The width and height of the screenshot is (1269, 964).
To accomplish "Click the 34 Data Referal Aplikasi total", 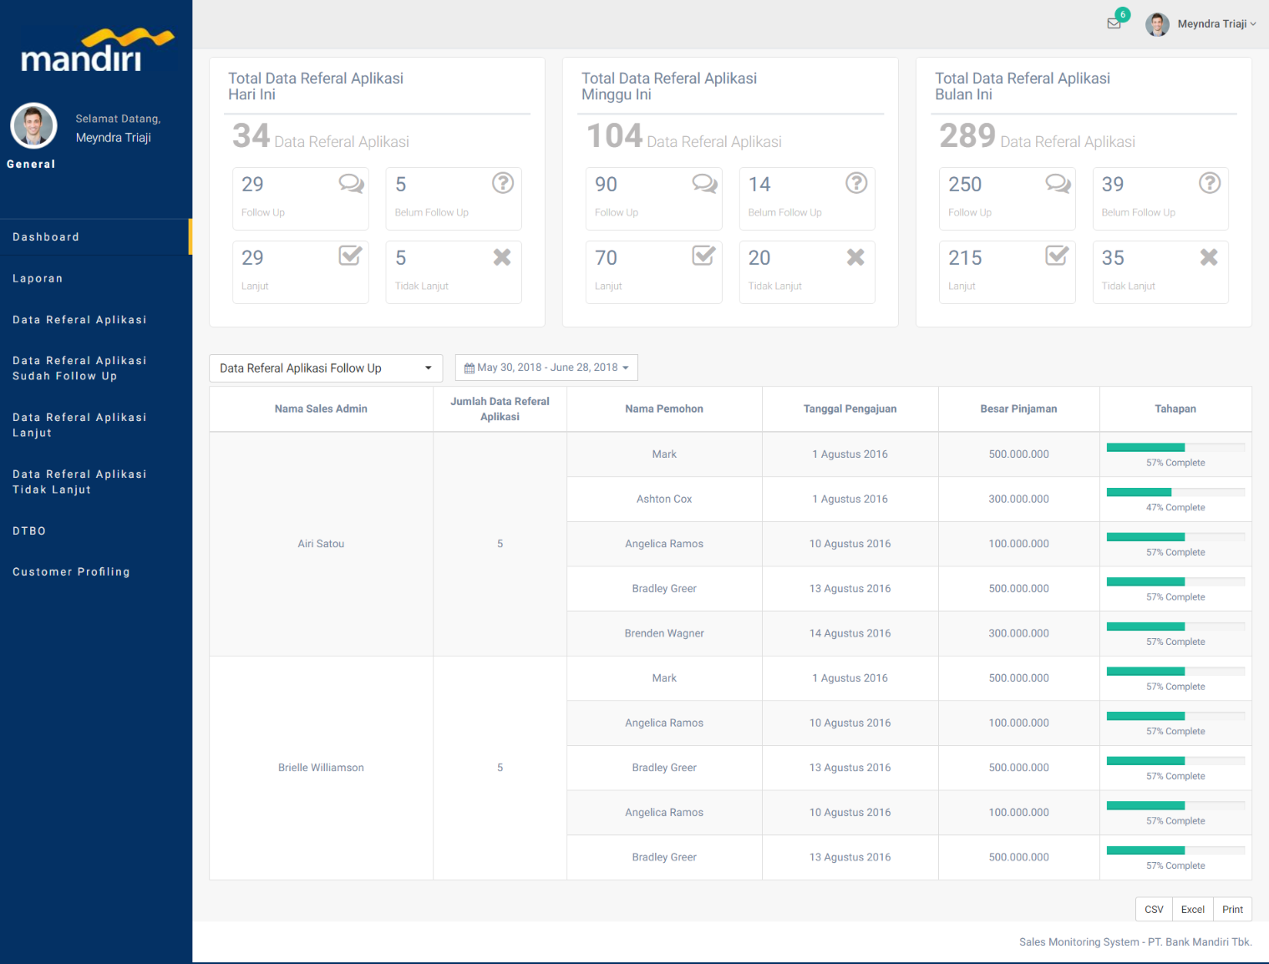I will [x=321, y=136].
